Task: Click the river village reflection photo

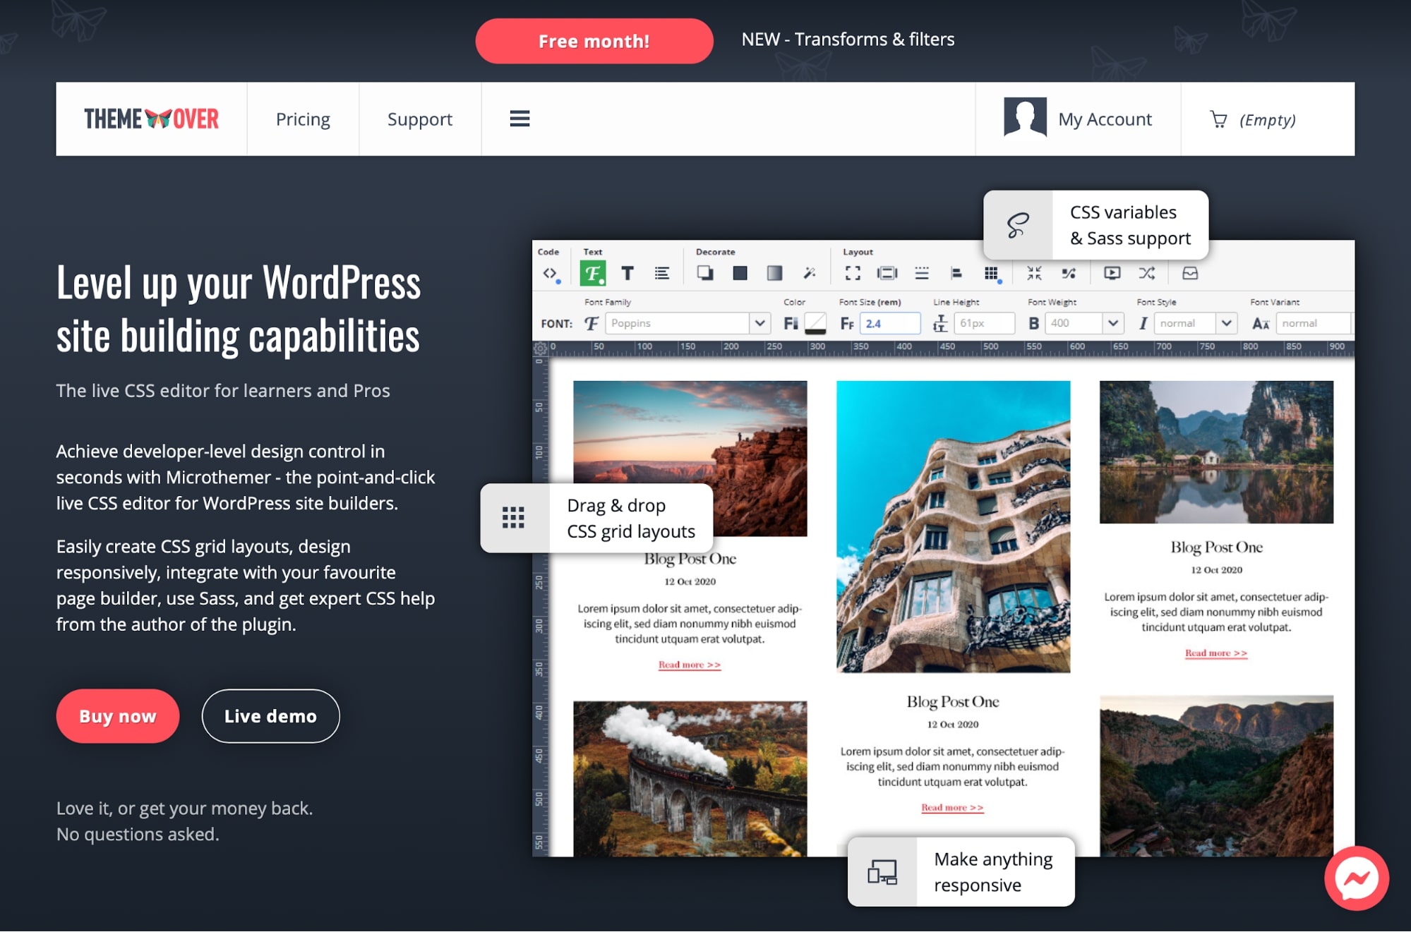Action: (1216, 452)
